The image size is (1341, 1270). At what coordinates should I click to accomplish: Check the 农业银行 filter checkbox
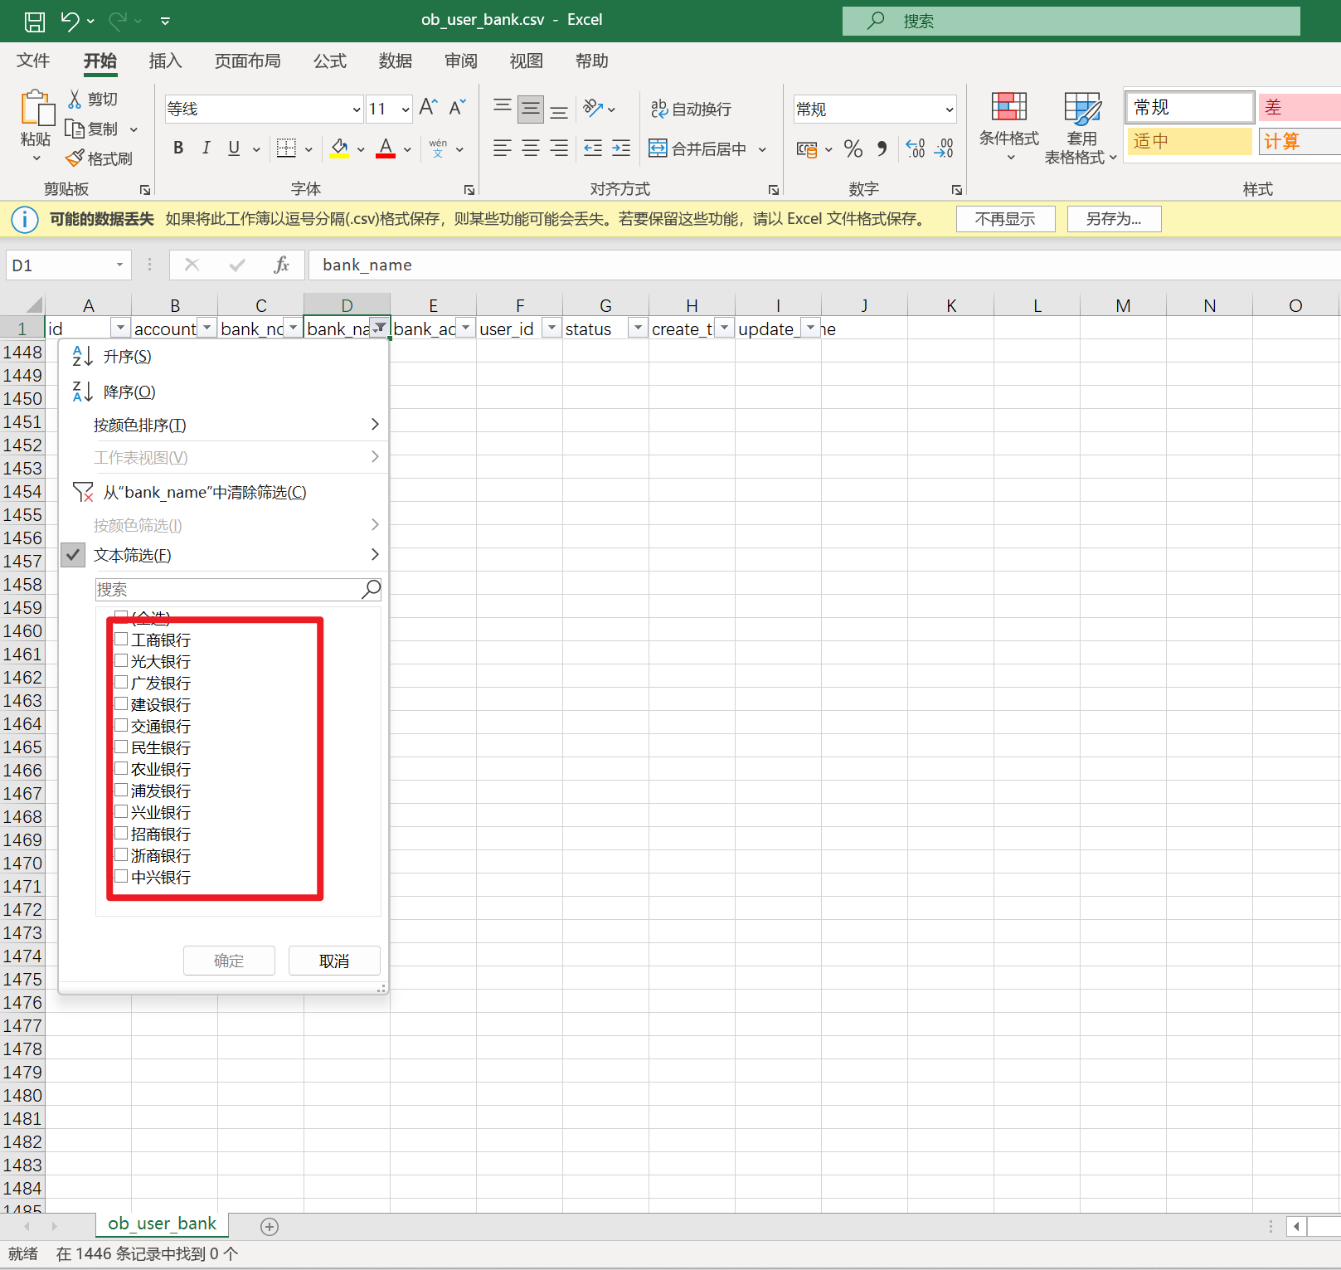(x=121, y=768)
